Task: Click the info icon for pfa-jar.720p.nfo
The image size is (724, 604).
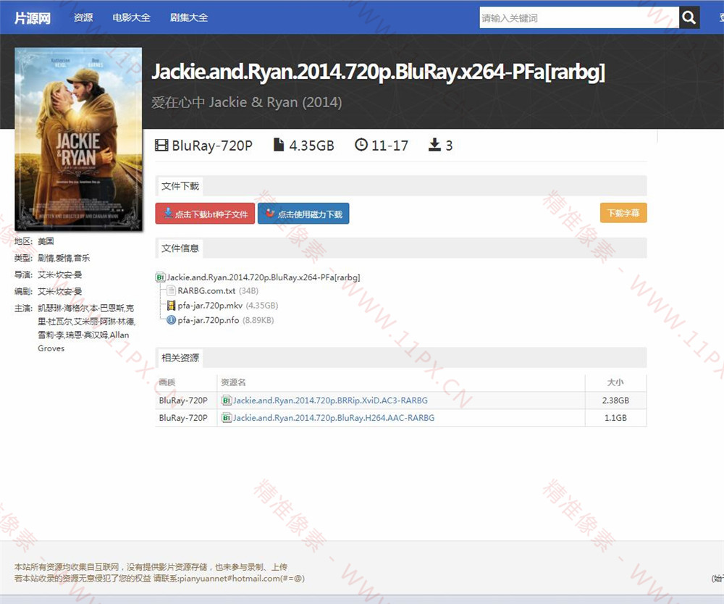Action: coord(171,320)
